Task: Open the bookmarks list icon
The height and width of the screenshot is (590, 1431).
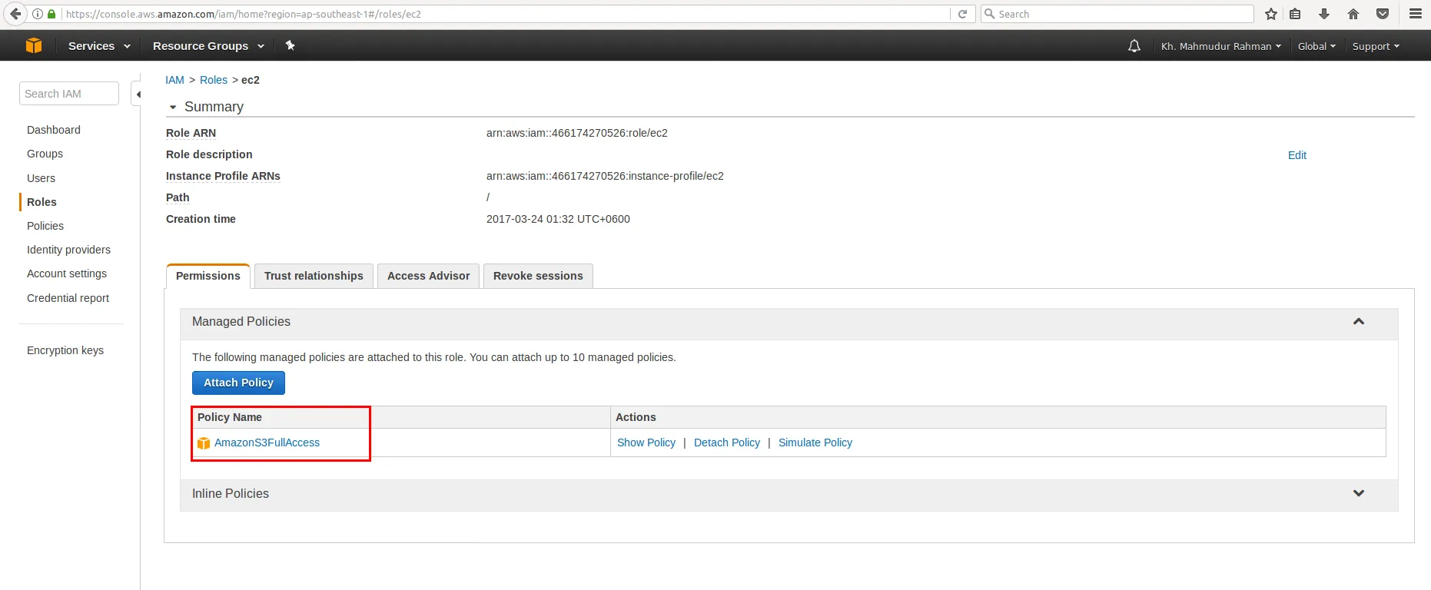Action: click(x=1295, y=14)
